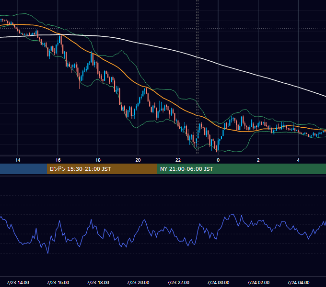
Task: Click the NY 21:00-06:00 JST session bar
Action: [x=241, y=169]
